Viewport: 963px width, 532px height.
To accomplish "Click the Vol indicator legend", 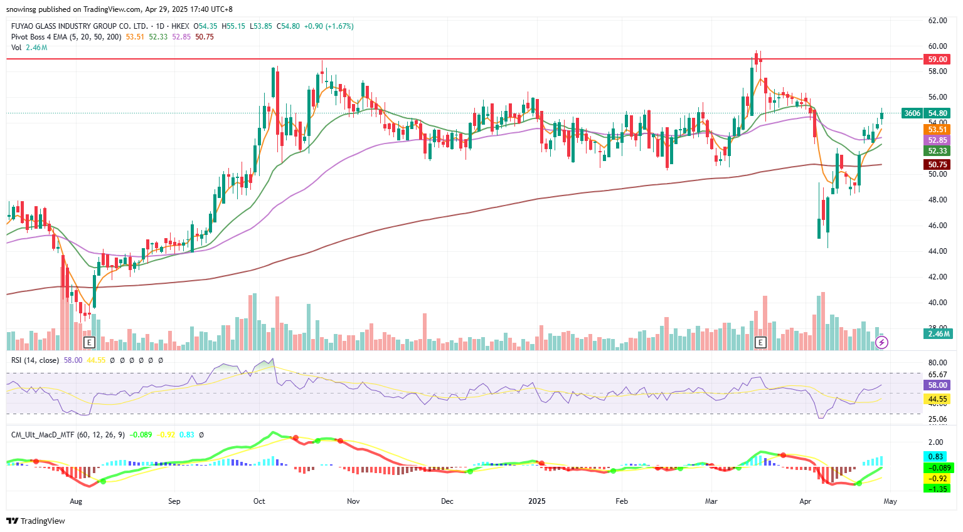I will click(x=16, y=48).
